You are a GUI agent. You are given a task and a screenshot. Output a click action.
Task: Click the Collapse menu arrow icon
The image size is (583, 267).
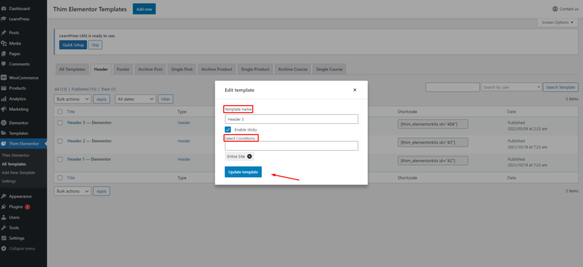pyautogui.click(x=4, y=248)
